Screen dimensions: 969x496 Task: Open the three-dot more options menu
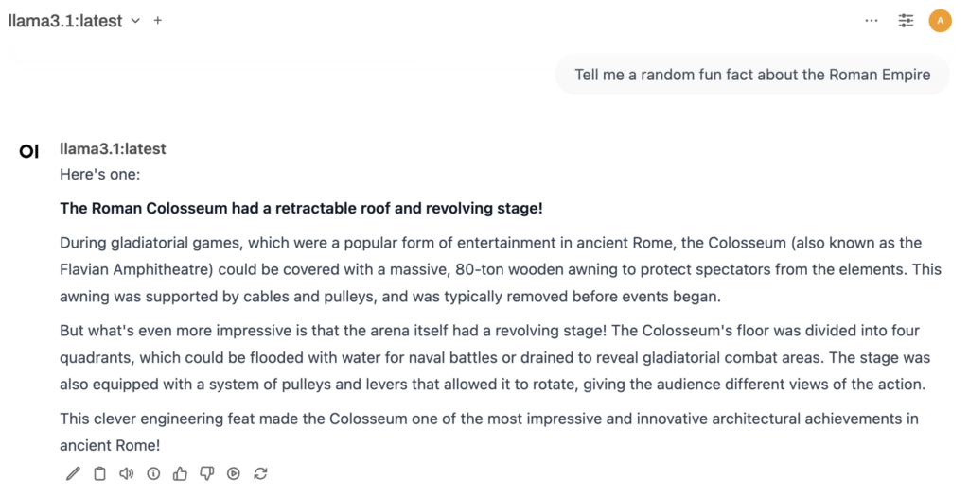pos(872,20)
